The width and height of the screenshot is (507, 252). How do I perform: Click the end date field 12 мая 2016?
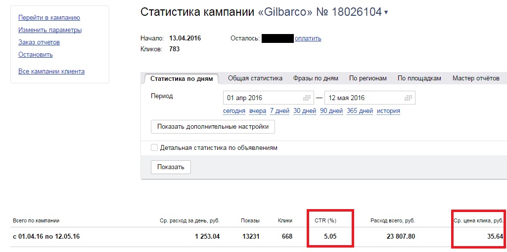[x=370, y=98]
